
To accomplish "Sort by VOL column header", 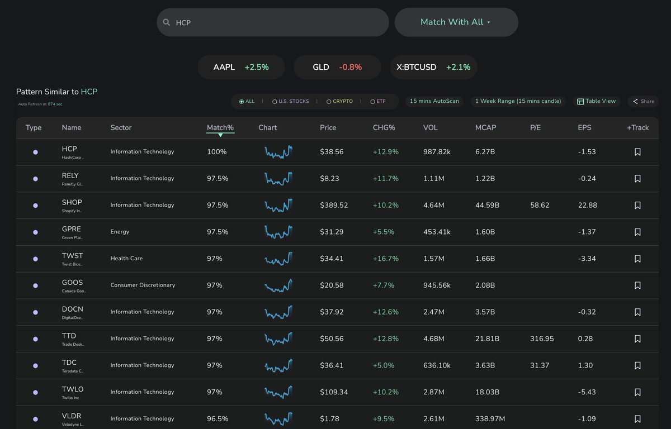I will coord(431,128).
